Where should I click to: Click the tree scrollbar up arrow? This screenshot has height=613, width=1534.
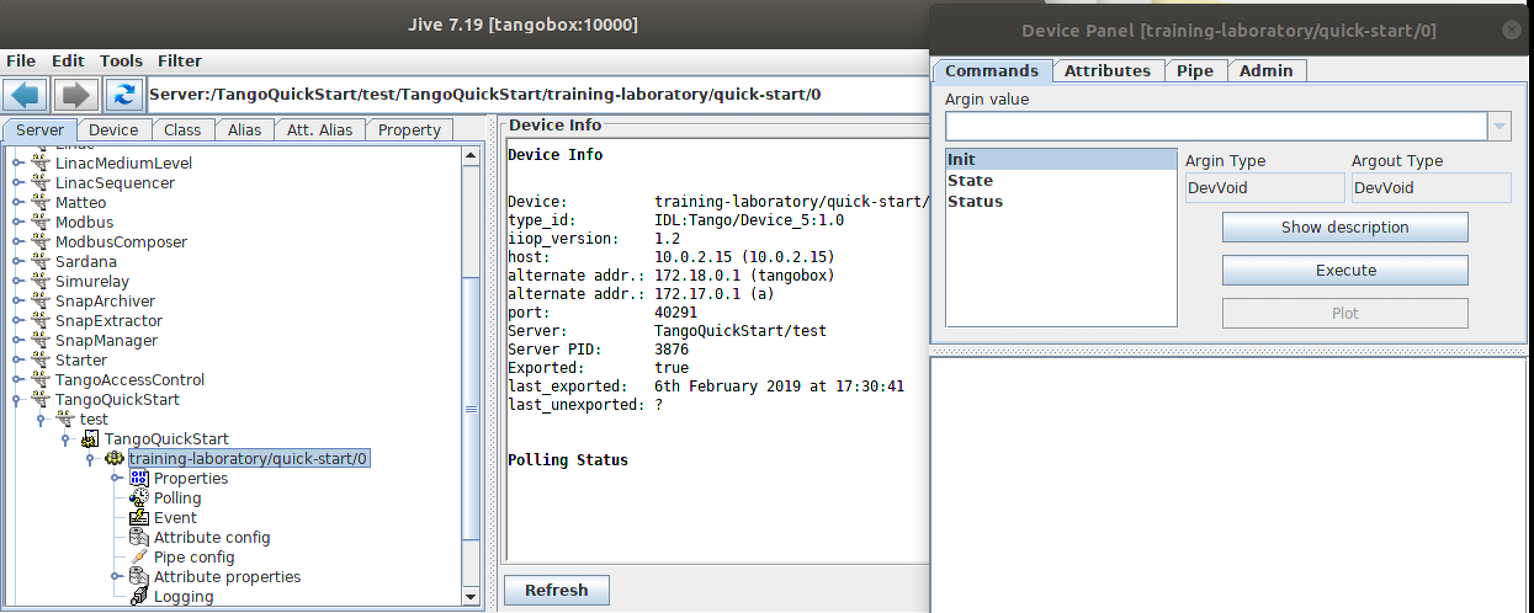click(x=471, y=155)
